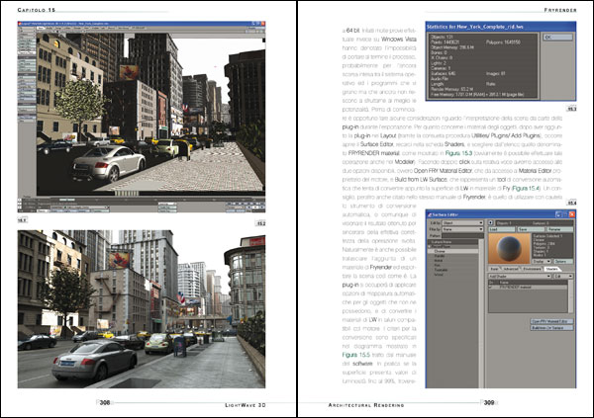Click the Rename button in Surface Editor

[560, 229]
